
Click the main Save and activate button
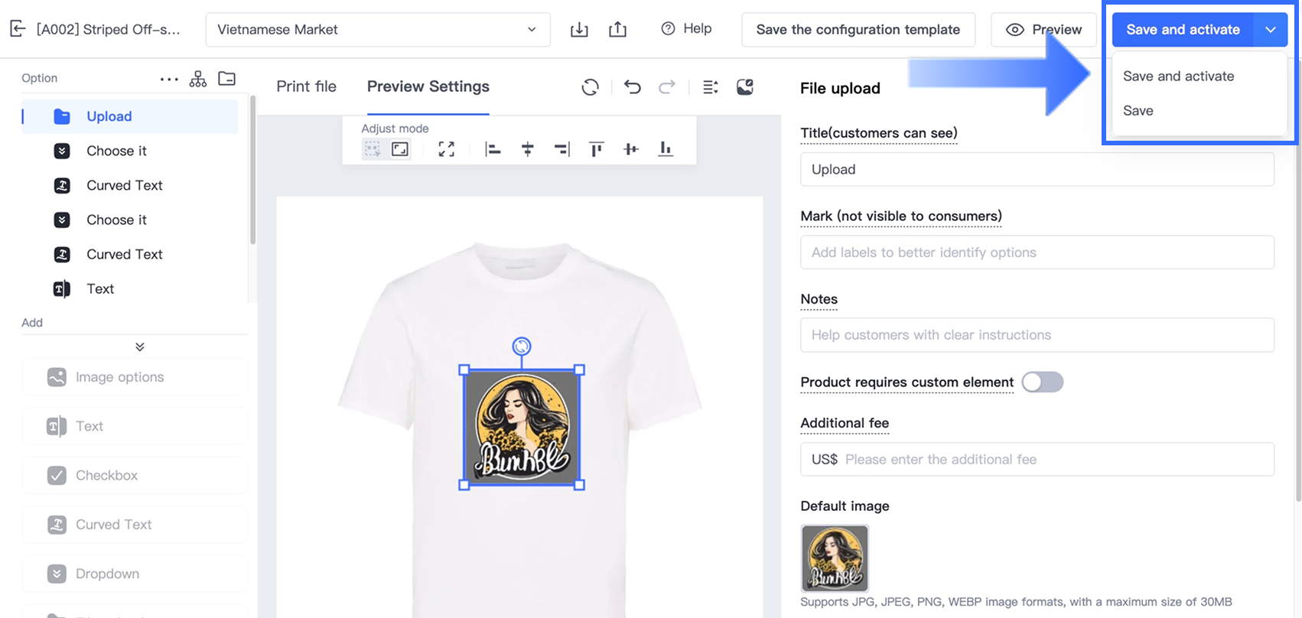pyautogui.click(x=1183, y=30)
